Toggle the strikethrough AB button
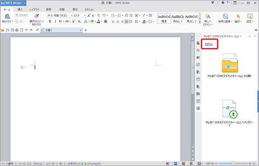 (x=67, y=21)
